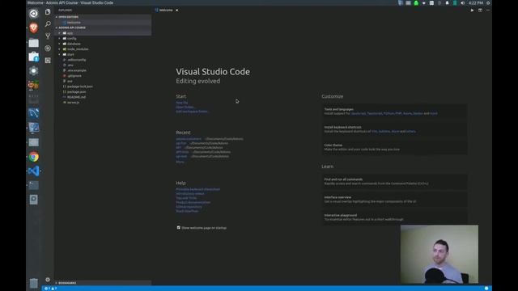Screen dimensions: 518x291
Task: Click the New file link under Start
Action: click(x=181, y=103)
